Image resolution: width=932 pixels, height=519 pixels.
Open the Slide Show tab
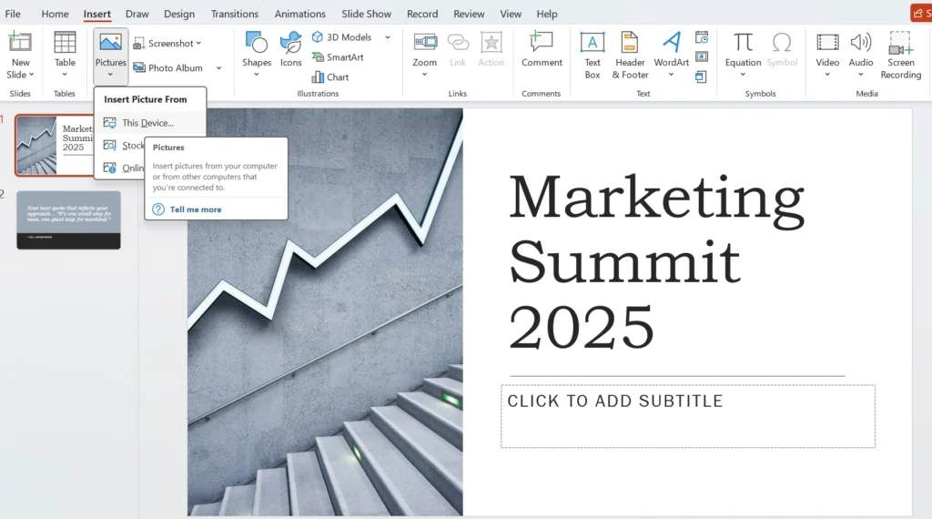(366, 14)
